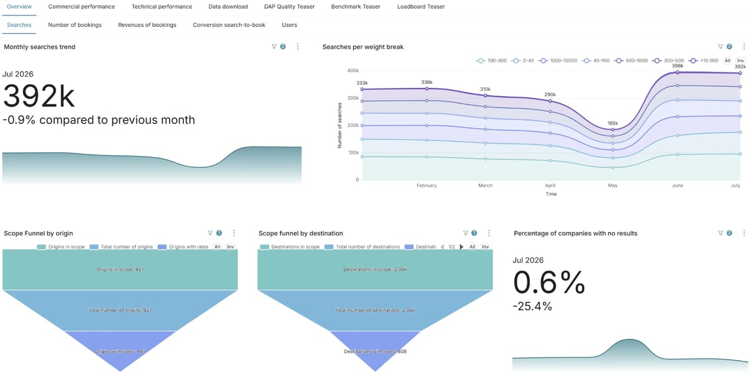The image size is (749, 374).
Task: Click the Origins in scope funnel segment
Action: (120, 270)
